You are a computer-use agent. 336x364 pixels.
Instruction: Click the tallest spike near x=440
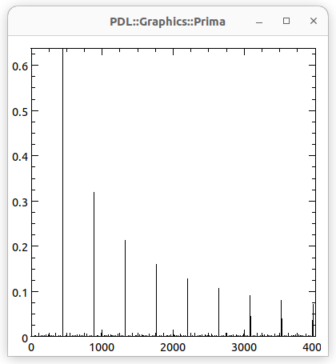point(62,192)
